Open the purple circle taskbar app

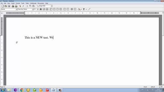15,90
